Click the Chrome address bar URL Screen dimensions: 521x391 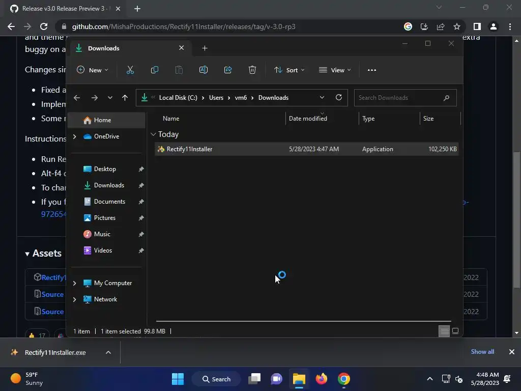183,26
